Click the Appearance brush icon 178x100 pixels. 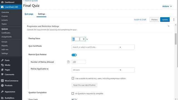coord(2,92)
